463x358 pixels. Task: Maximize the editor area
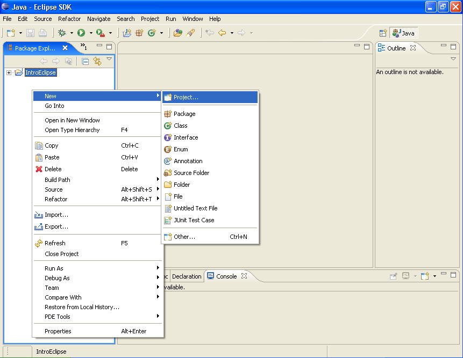pyautogui.click(x=367, y=47)
